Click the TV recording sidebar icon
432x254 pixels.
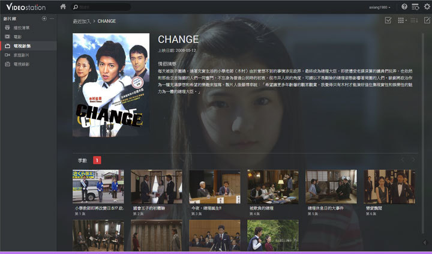[x=7, y=64]
